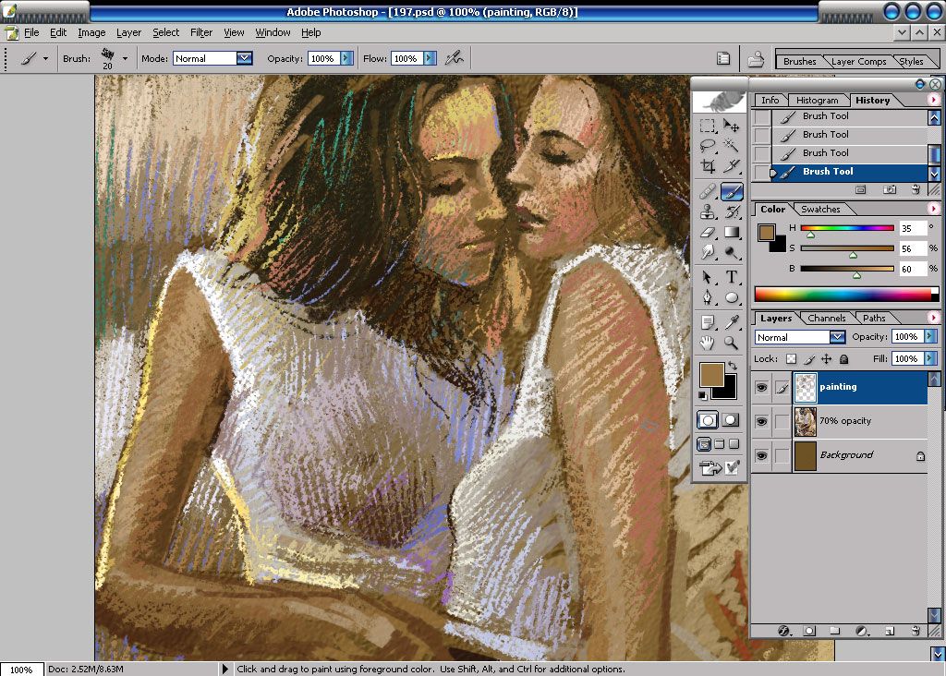This screenshot has width=946, height=676.
Task: Add a layer mask button
Action: point(809,631)
